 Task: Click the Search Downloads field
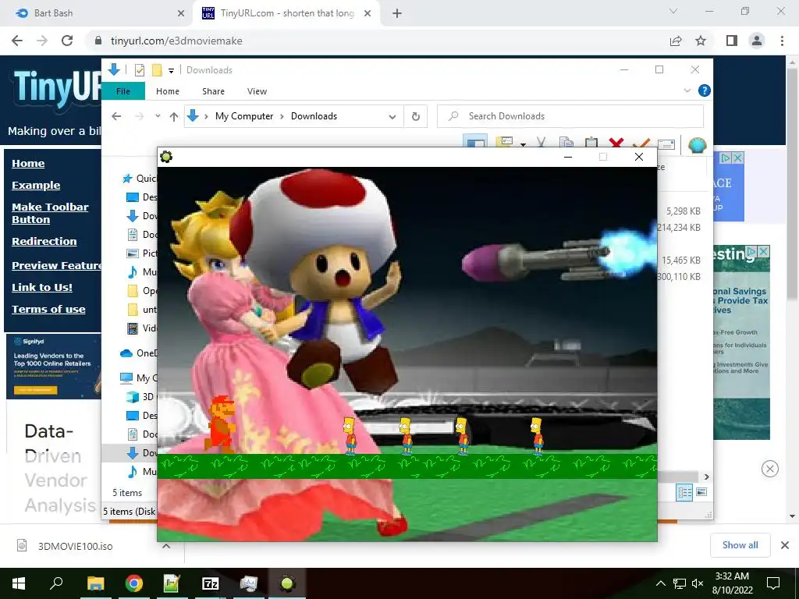tap(570, 116)
